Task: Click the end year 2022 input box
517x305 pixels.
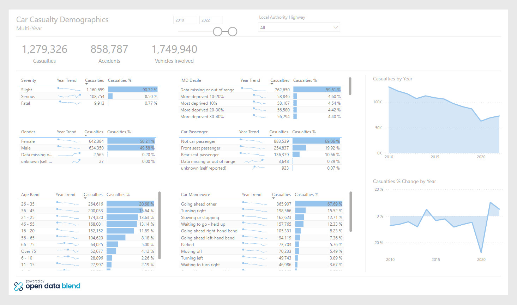Action: pyautogui.click(x=211, y=20)
